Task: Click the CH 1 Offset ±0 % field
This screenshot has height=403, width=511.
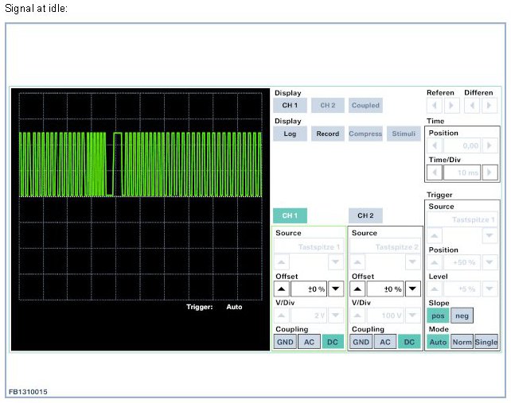Action: click(x=309, y=289)
